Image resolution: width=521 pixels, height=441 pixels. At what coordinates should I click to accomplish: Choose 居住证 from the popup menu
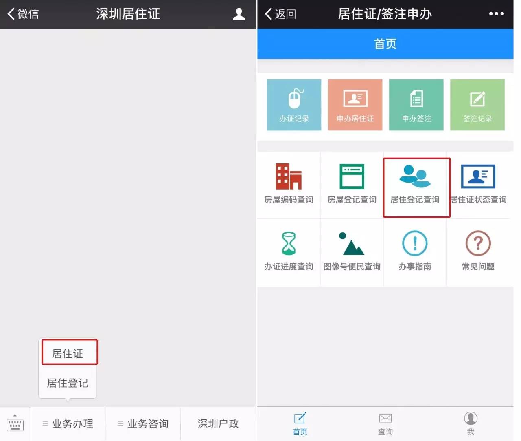tap(68, 353)
